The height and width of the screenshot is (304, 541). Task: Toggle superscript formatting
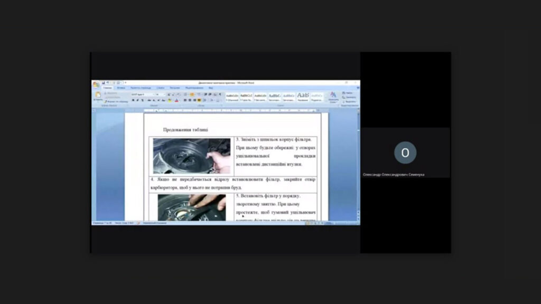tap(158, 100)
